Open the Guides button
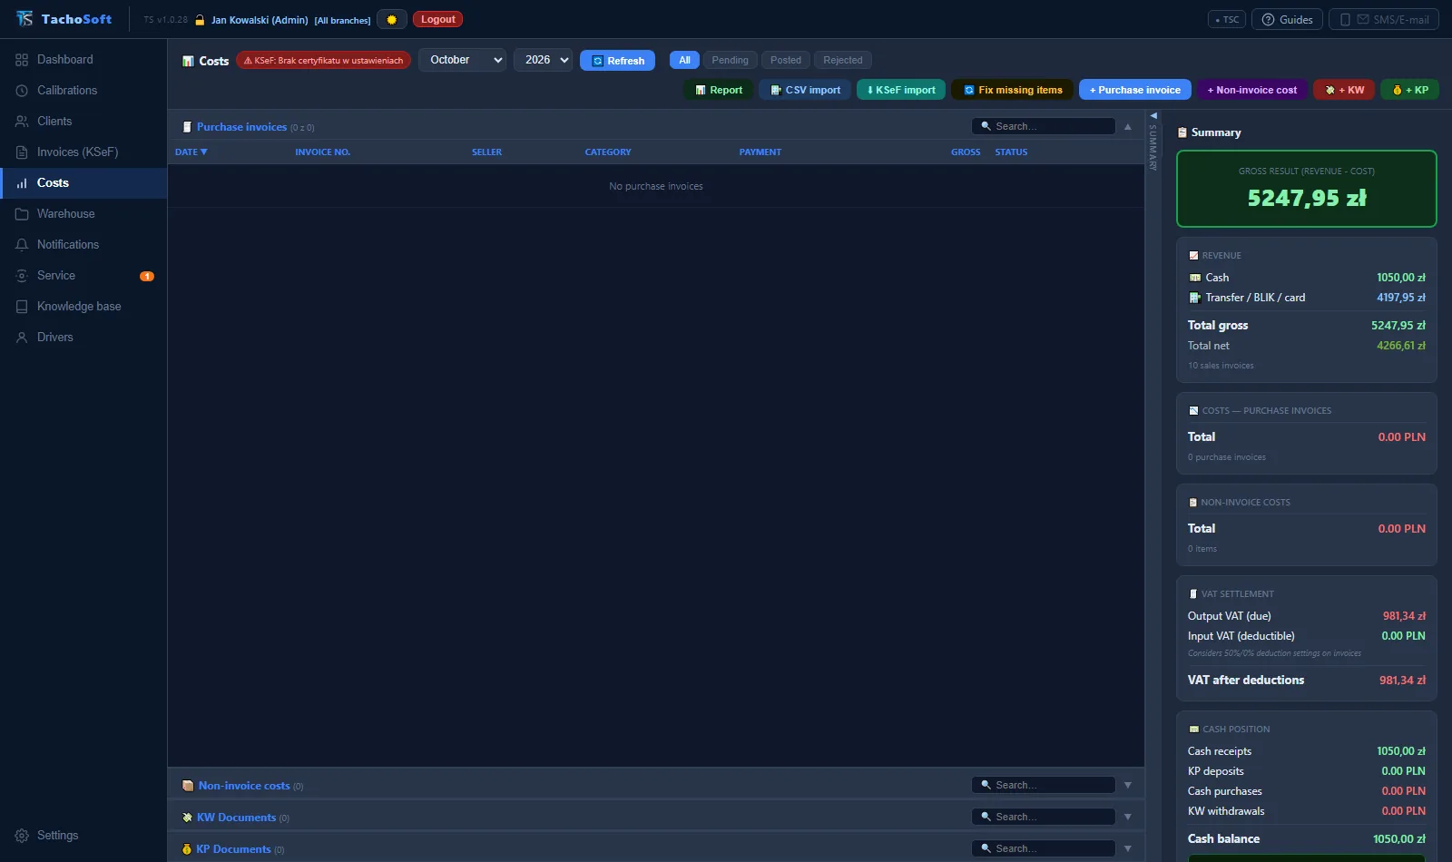 click(1287, 19)
